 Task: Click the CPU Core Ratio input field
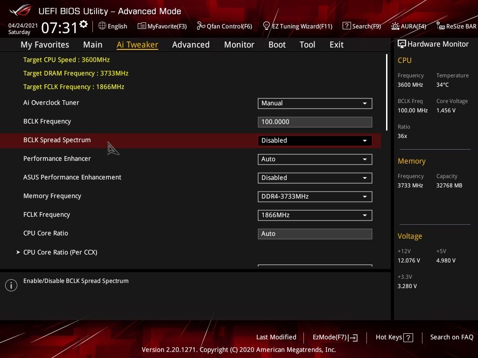(315, 234)
